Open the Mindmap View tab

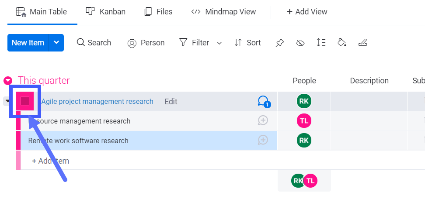224,12
